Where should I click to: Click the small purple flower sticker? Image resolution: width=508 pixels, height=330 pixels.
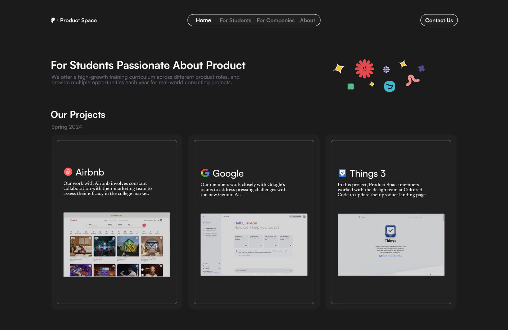coord(386,69)
